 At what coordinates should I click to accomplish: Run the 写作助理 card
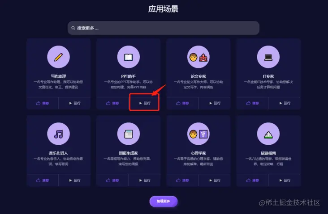pyautogui.click(x=74, y=103)
